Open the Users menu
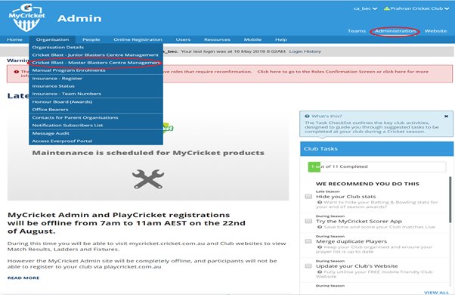The height and width of the screenshot is (295, 455). pyautogui.click(x=183, y=39)
